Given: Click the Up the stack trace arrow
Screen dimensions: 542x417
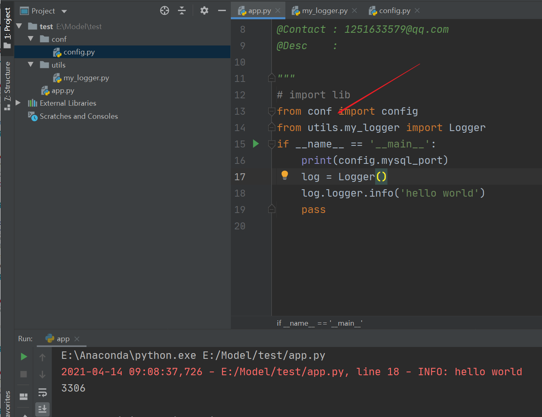Looking at the screenshot, I should 42,357.
